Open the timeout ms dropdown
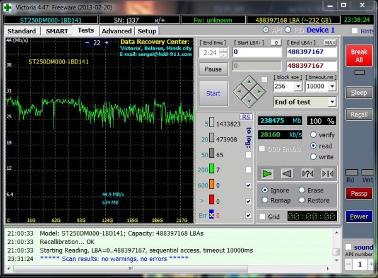The width and height of the screenshot is (378, 278). tap(332, 86)
